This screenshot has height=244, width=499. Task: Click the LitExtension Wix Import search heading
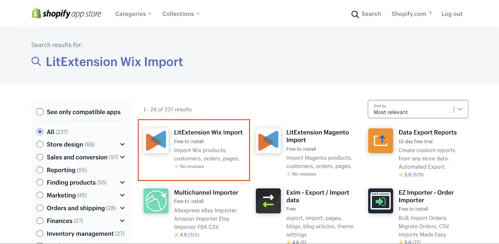pyautogui.click(x=114, y=62)
